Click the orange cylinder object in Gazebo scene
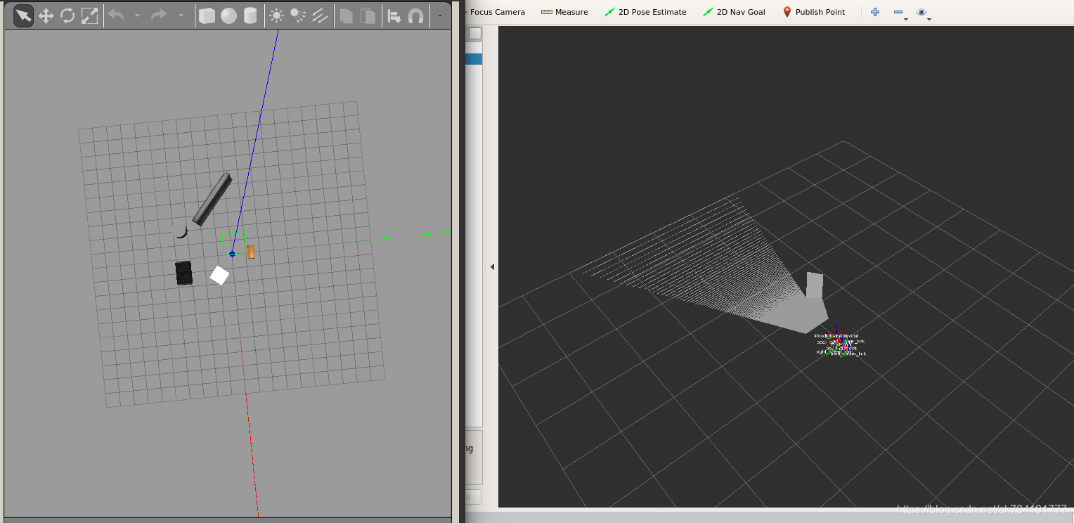 (x=251, y=251)
